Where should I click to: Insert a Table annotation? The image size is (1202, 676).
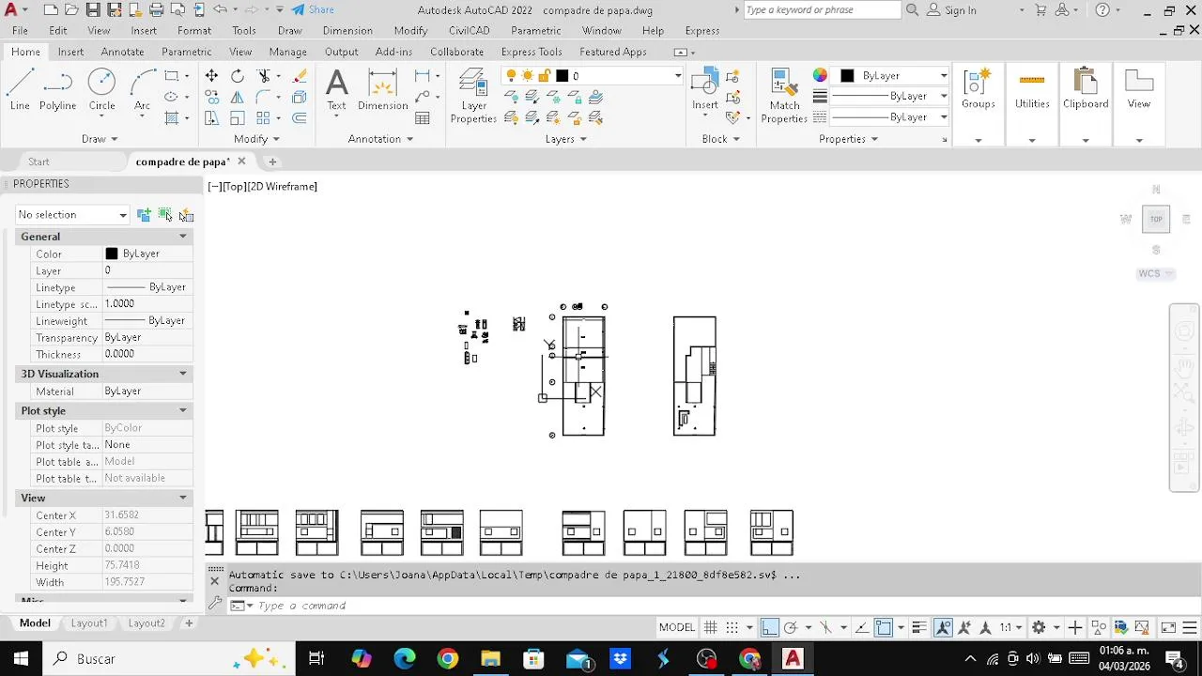423,118
